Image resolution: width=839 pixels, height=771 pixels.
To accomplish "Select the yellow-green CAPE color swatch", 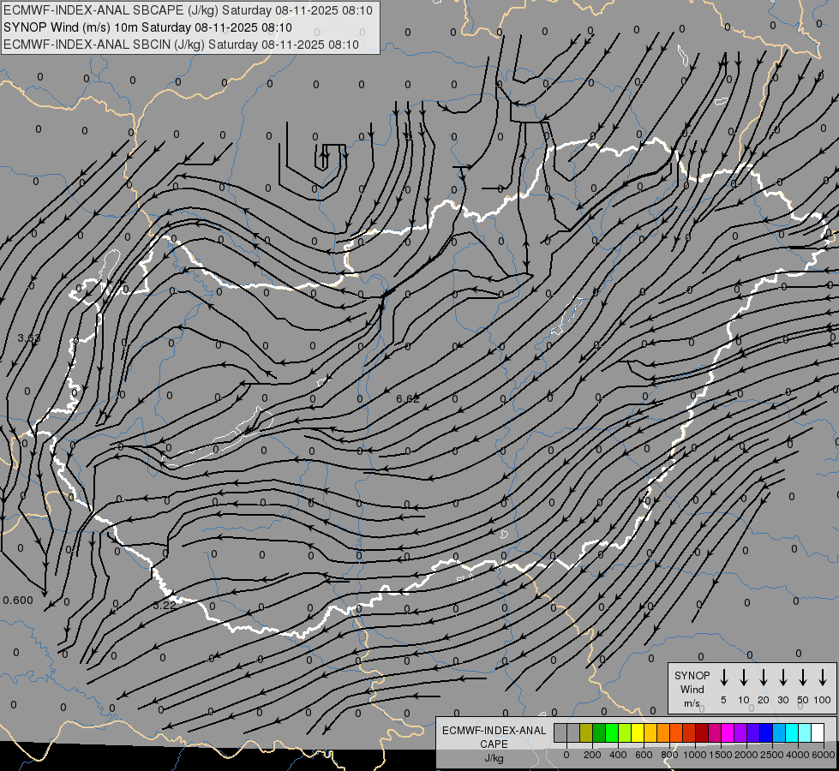I will 625,732.
